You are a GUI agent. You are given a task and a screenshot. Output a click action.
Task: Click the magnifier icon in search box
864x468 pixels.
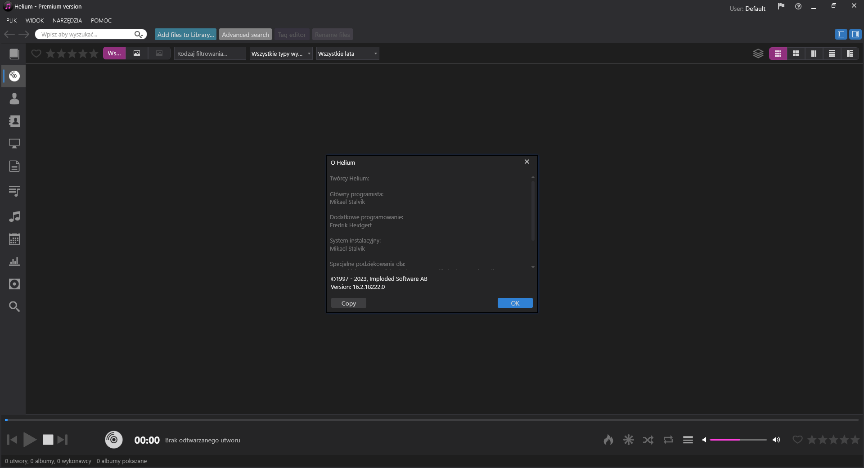(x=139, y=34)
